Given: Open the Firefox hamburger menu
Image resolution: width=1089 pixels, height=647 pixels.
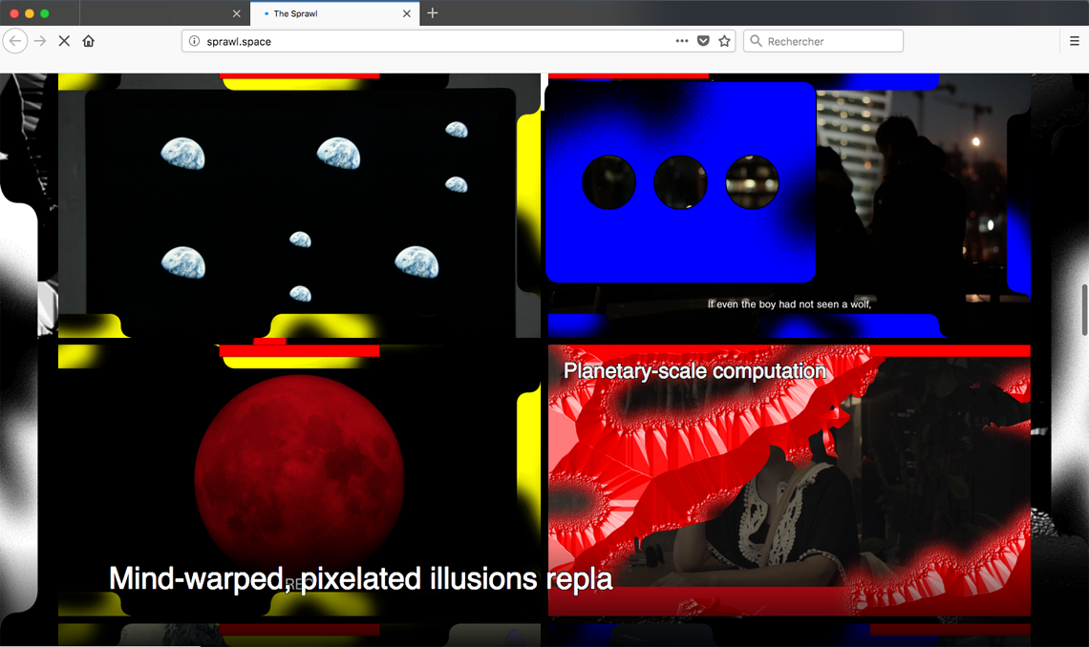Looking at the screenshot, I should (1075, 41).
